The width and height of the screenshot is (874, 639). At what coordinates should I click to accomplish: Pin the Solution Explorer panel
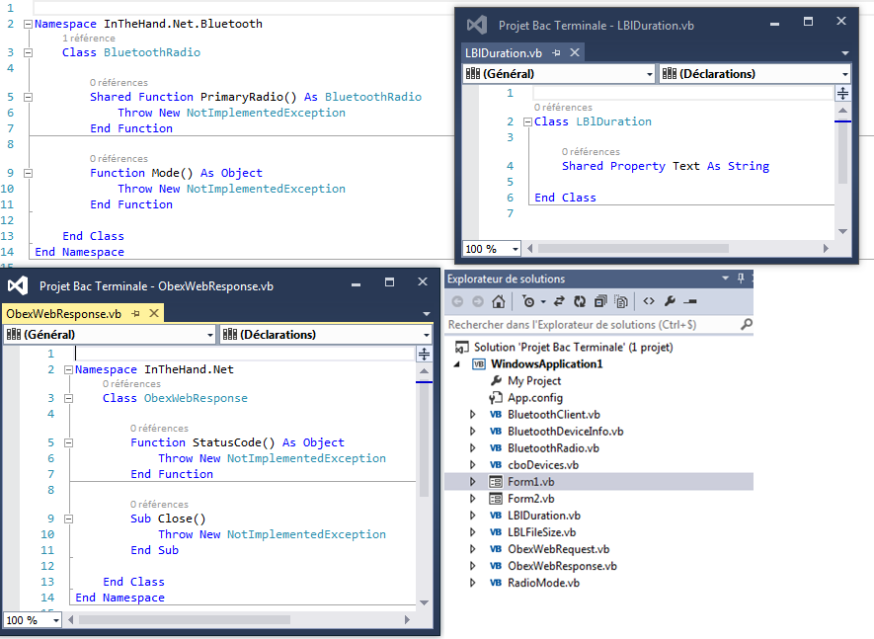tap(741, 278)
